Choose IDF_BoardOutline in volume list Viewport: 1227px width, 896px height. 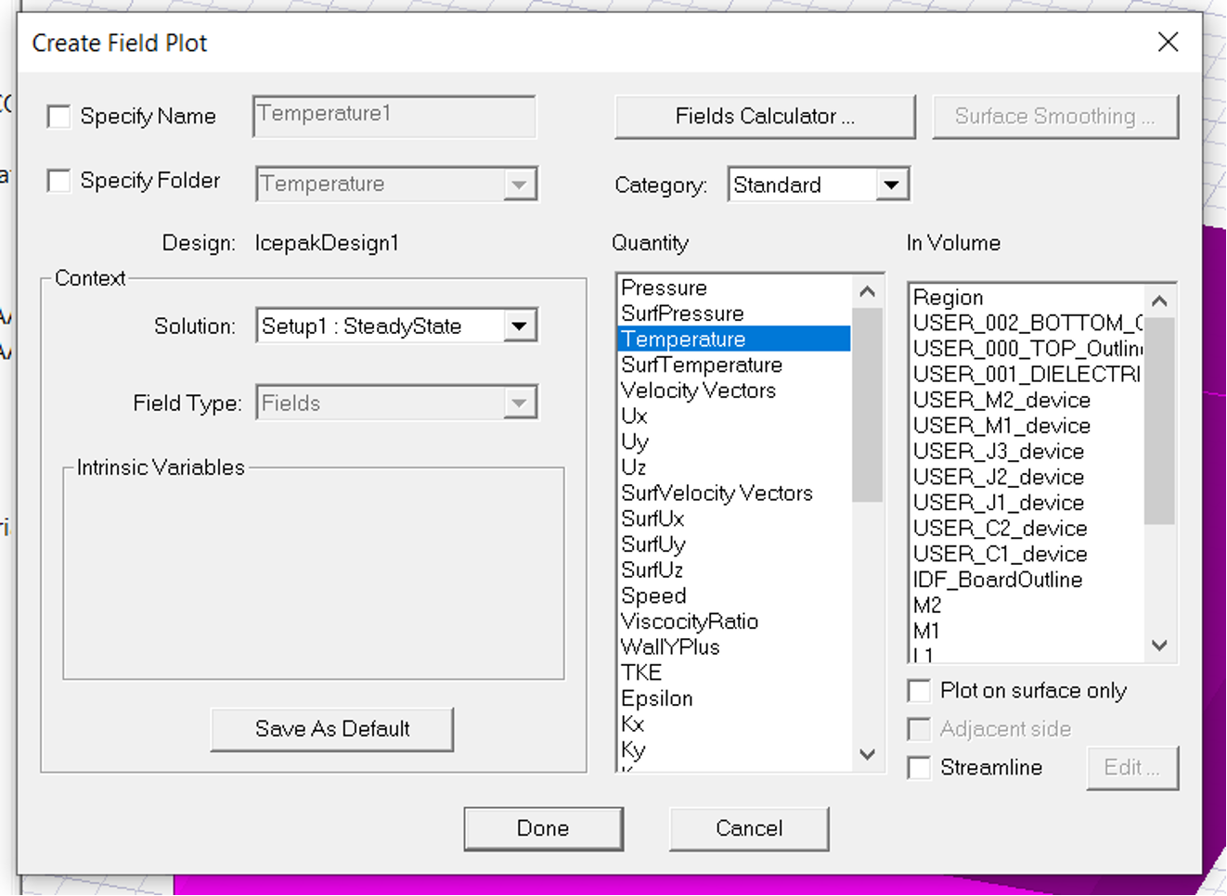point(997,580)
